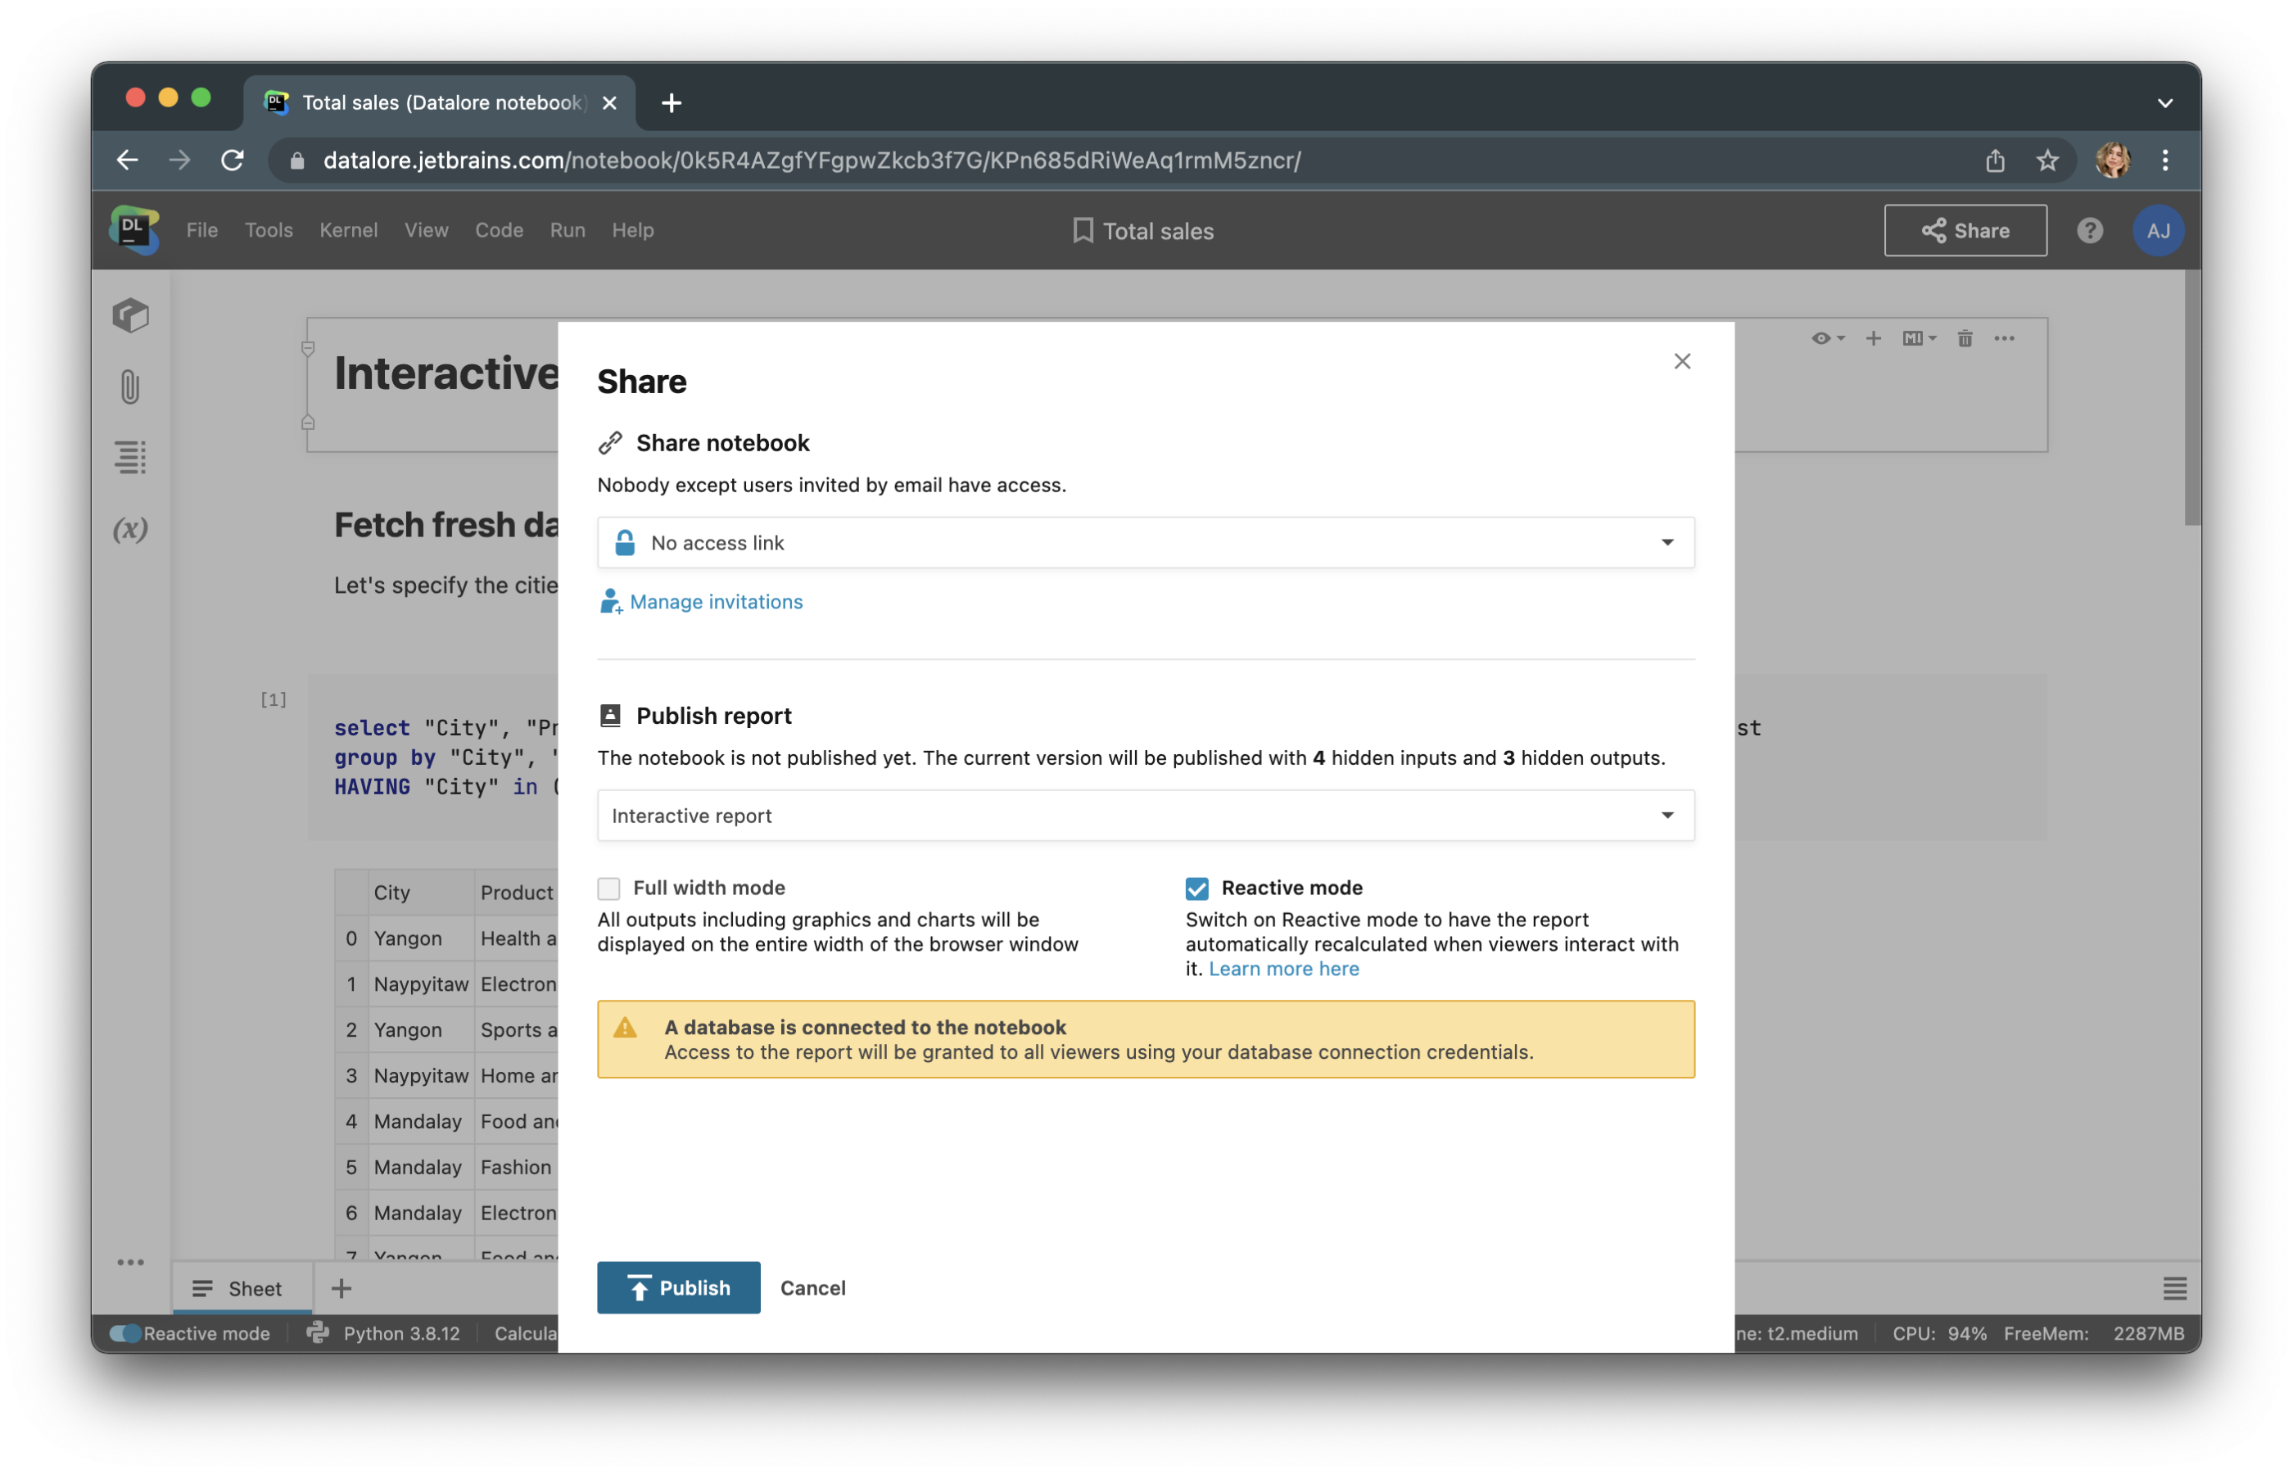Open the table of contents sidebar icon
The image size is (2293, 1474).
pos(131,458)
